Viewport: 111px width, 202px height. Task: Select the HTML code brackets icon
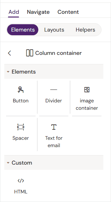pos(21,181)
